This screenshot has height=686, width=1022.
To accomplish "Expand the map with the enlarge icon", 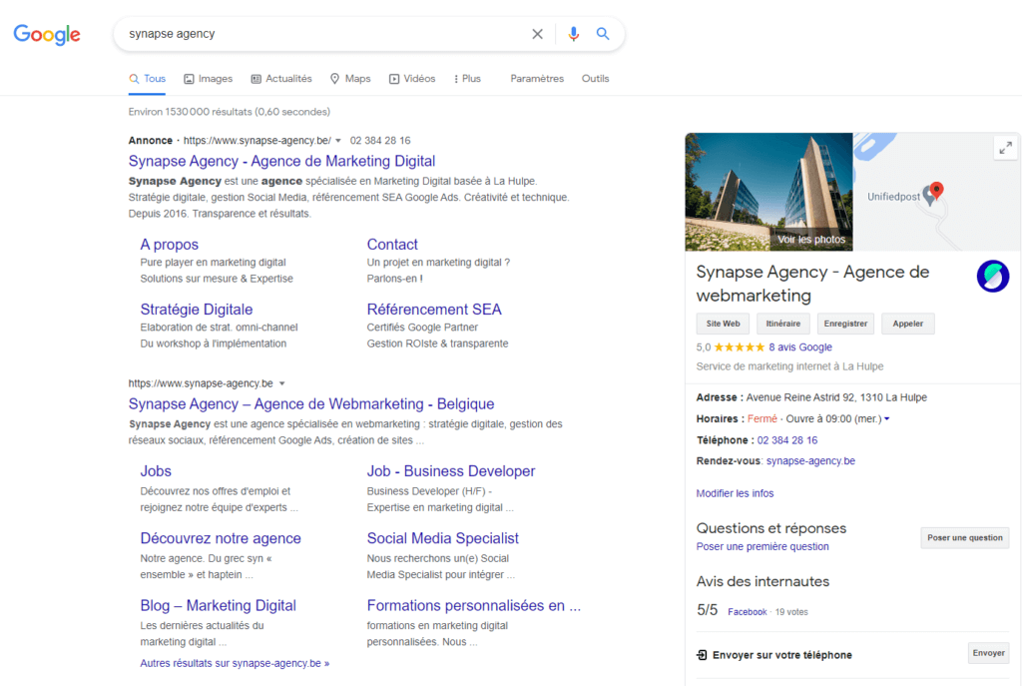I will point(1006,148).
